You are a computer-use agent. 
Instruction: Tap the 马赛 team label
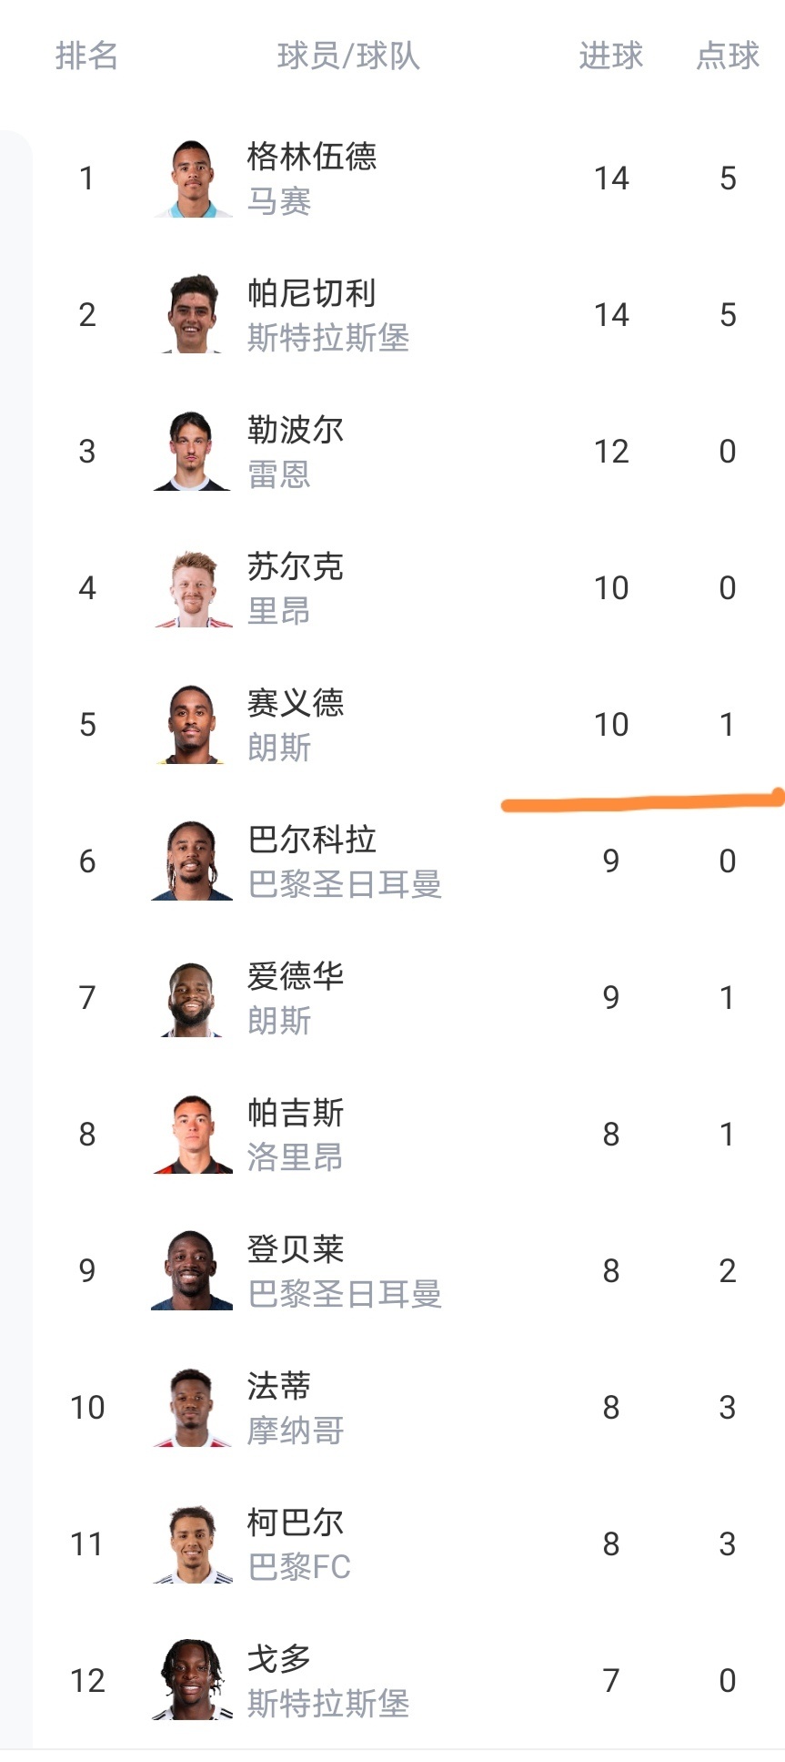pyautogui.click(x=279, y=201)
